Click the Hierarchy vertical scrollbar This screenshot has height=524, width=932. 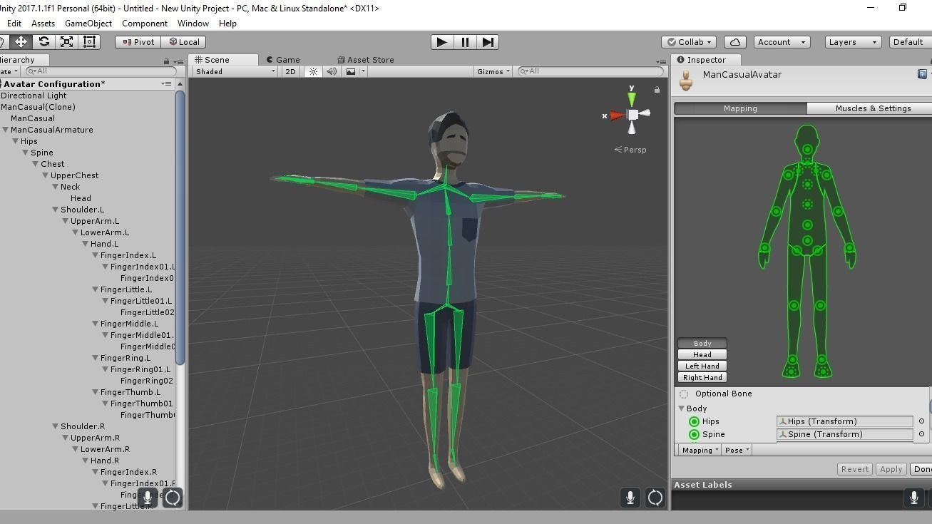click(x=180, y=228)
